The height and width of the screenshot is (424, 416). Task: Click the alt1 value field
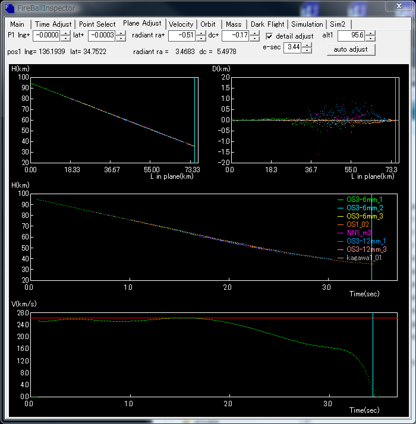(351, 36)
